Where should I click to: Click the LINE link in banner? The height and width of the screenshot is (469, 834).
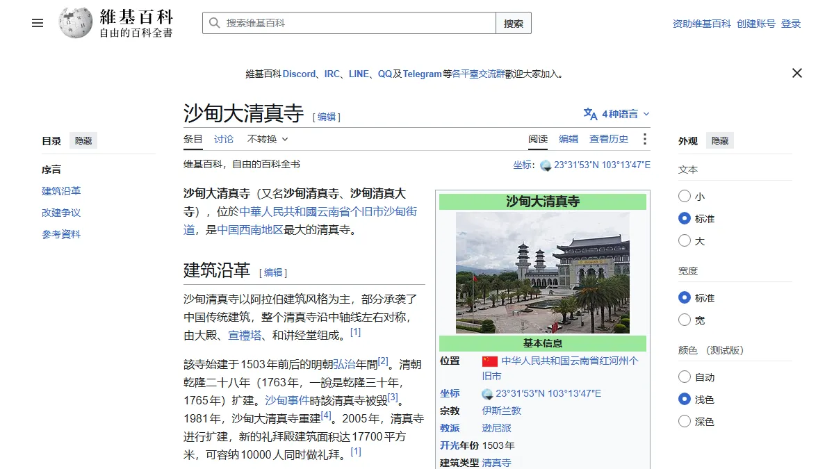coord(359,74)
